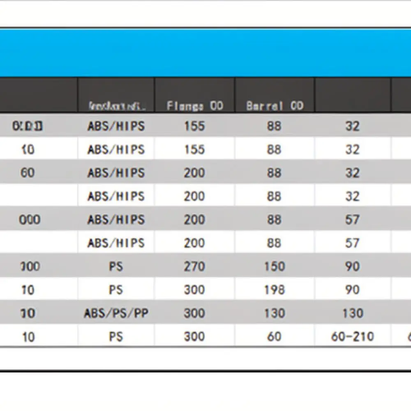The image size is (411, 411).
Task: Select ABS/HIPS in the 000 row
Action: coord(116,219)
